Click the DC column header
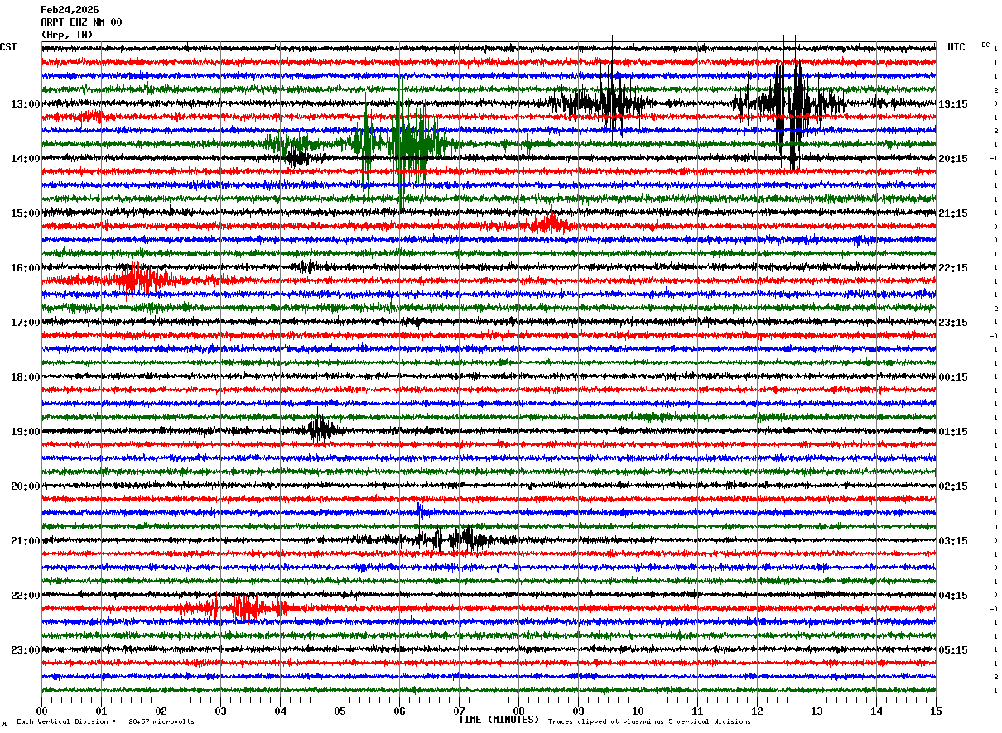The height and width of the screenshot is (733, 1002). pyautogui.click(x=985, y=45)
